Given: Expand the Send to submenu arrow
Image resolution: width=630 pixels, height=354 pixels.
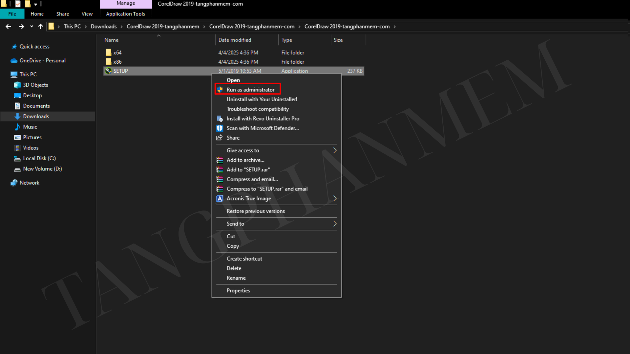Looking at the screenshot, I should tap(335, 224).
